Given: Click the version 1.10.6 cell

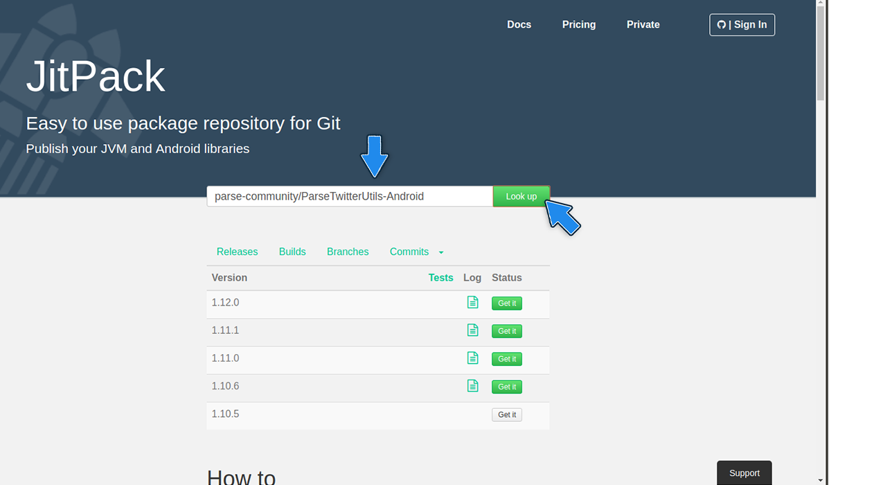Looking at the screenshot, I should tap(225, 386).
